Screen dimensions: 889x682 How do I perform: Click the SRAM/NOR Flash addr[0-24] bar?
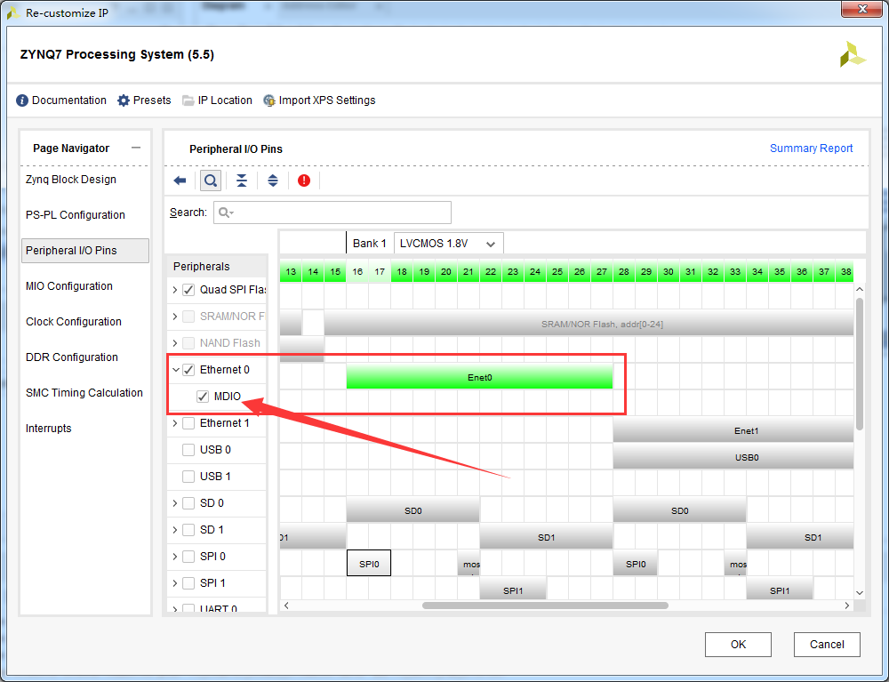coord(589,324)
